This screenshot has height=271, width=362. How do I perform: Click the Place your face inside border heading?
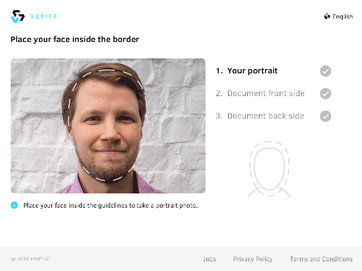pyautogui.click(x=75, y=39)
